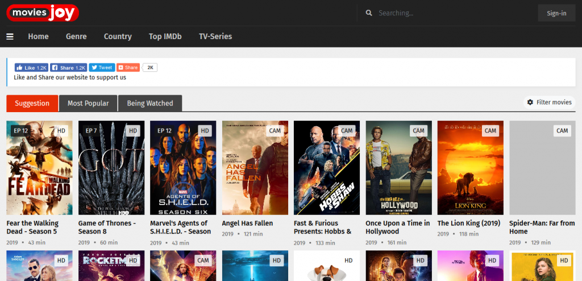Click CAM badge on Angel Has Fallen poster

click(x=275, y=130)
